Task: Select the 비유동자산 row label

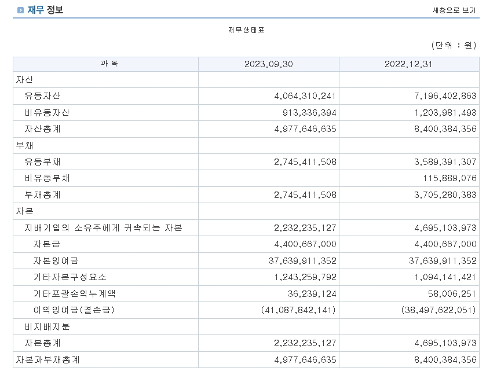Action: coord(47,112)
